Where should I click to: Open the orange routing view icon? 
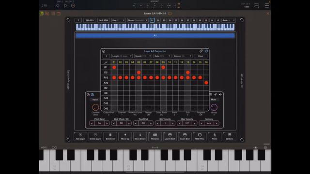pyautogui.click(x=47, y=14)
